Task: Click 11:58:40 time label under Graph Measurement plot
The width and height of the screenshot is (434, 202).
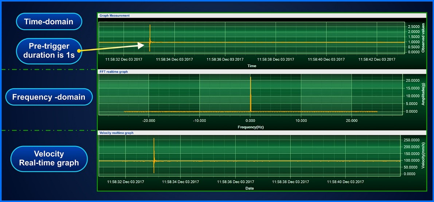Action: point(327,59)
